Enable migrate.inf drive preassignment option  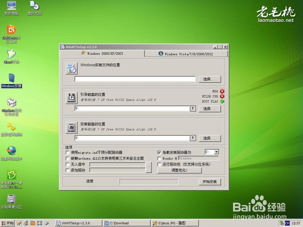pos(68,153)
